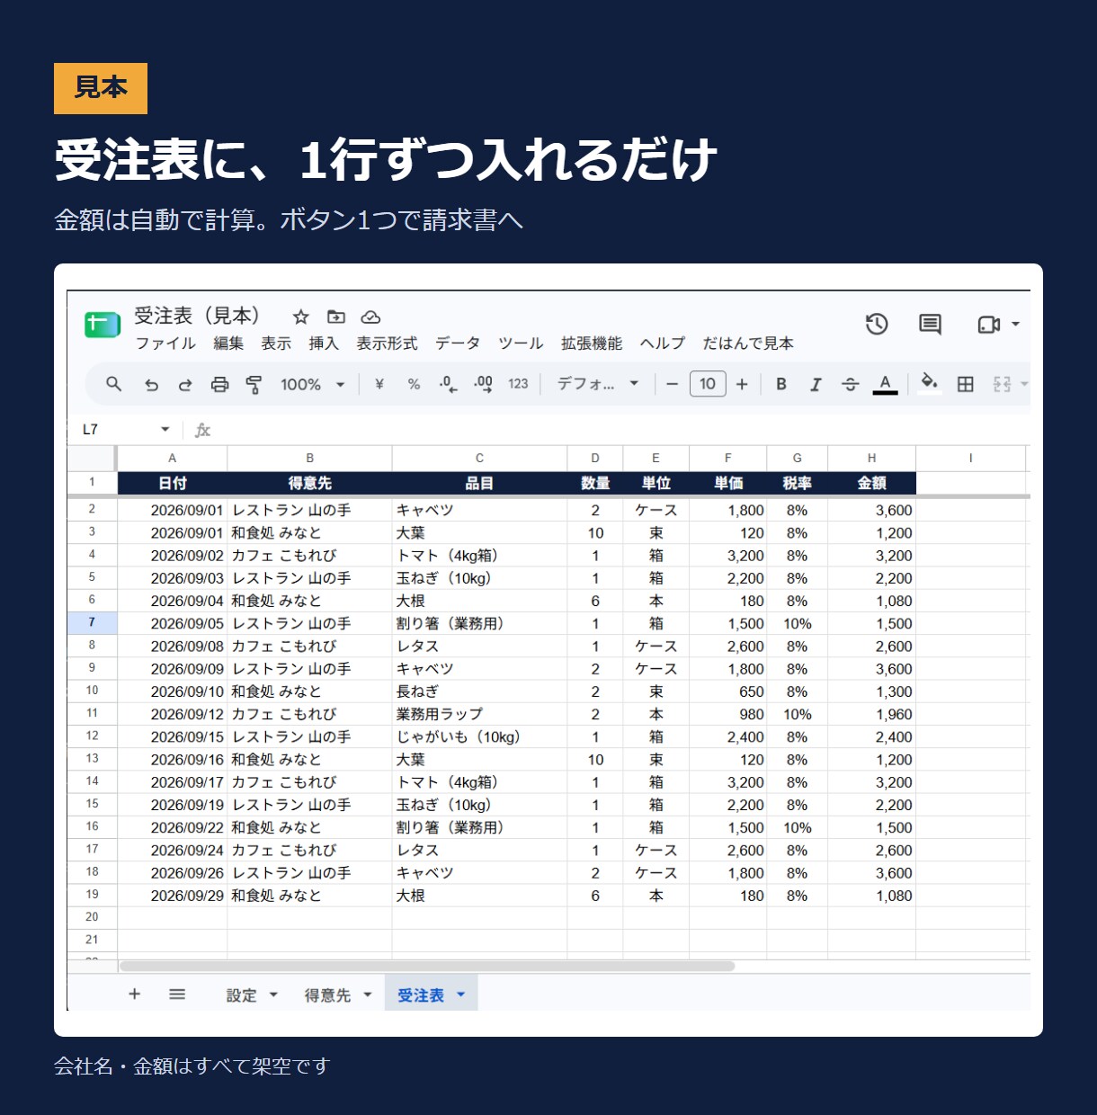Switch to the 得意先 sheet tab

(327, 995)
